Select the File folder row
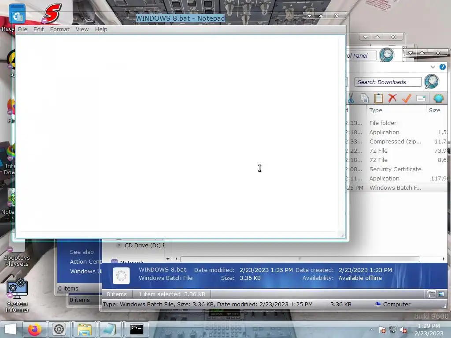The height and width of the screenshot is (338, 451). point(397,123)
